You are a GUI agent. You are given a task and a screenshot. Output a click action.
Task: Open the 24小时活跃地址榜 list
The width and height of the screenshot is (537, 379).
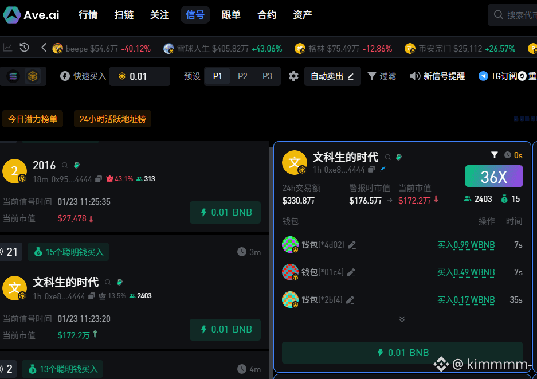112,119
